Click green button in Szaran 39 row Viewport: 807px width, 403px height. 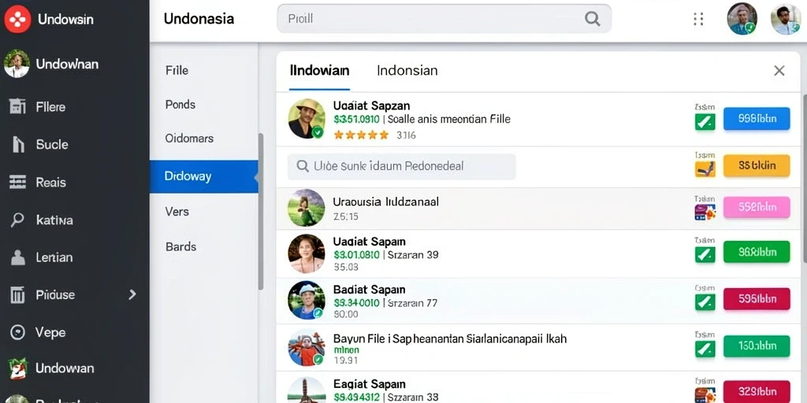(757, 252)
